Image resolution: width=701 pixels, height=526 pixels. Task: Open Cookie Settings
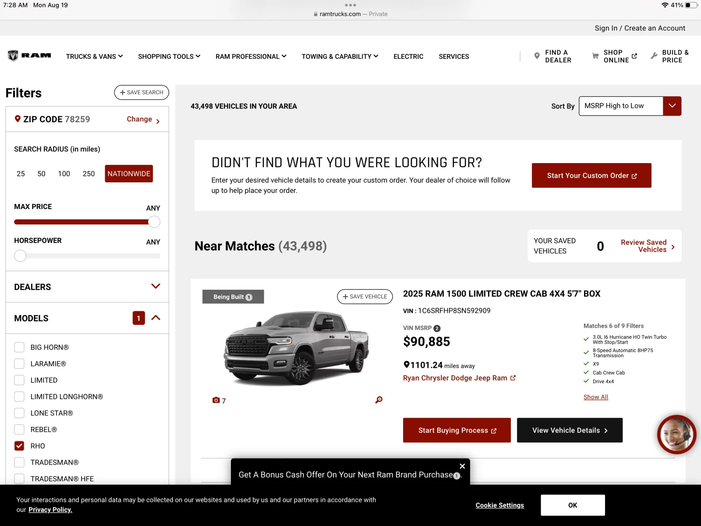click(x=500, y=505)
